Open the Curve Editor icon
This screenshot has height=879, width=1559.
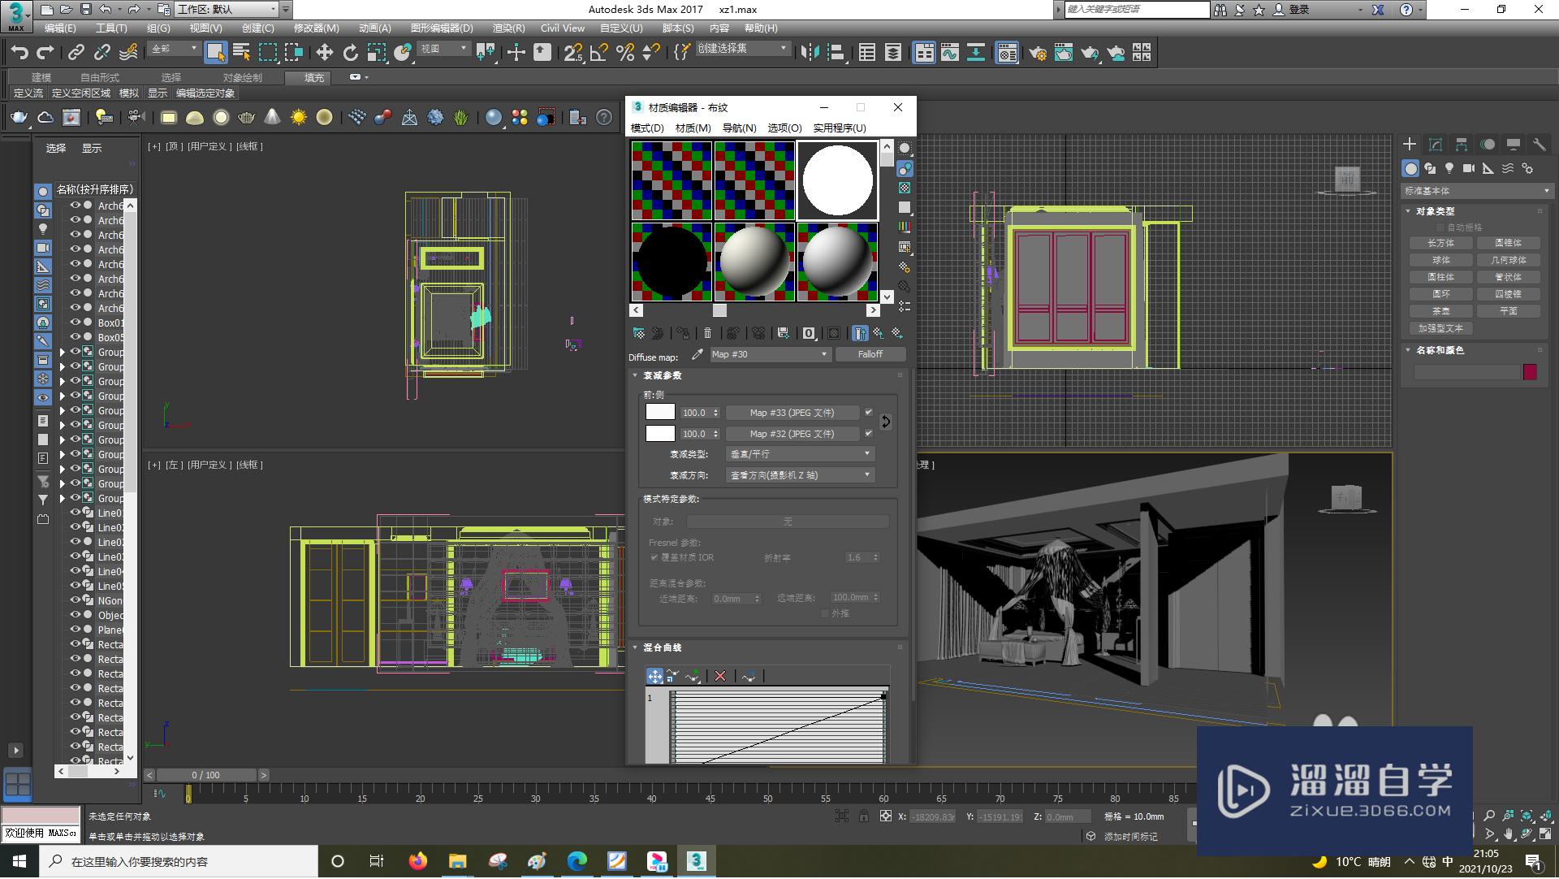tap(950, 53)
